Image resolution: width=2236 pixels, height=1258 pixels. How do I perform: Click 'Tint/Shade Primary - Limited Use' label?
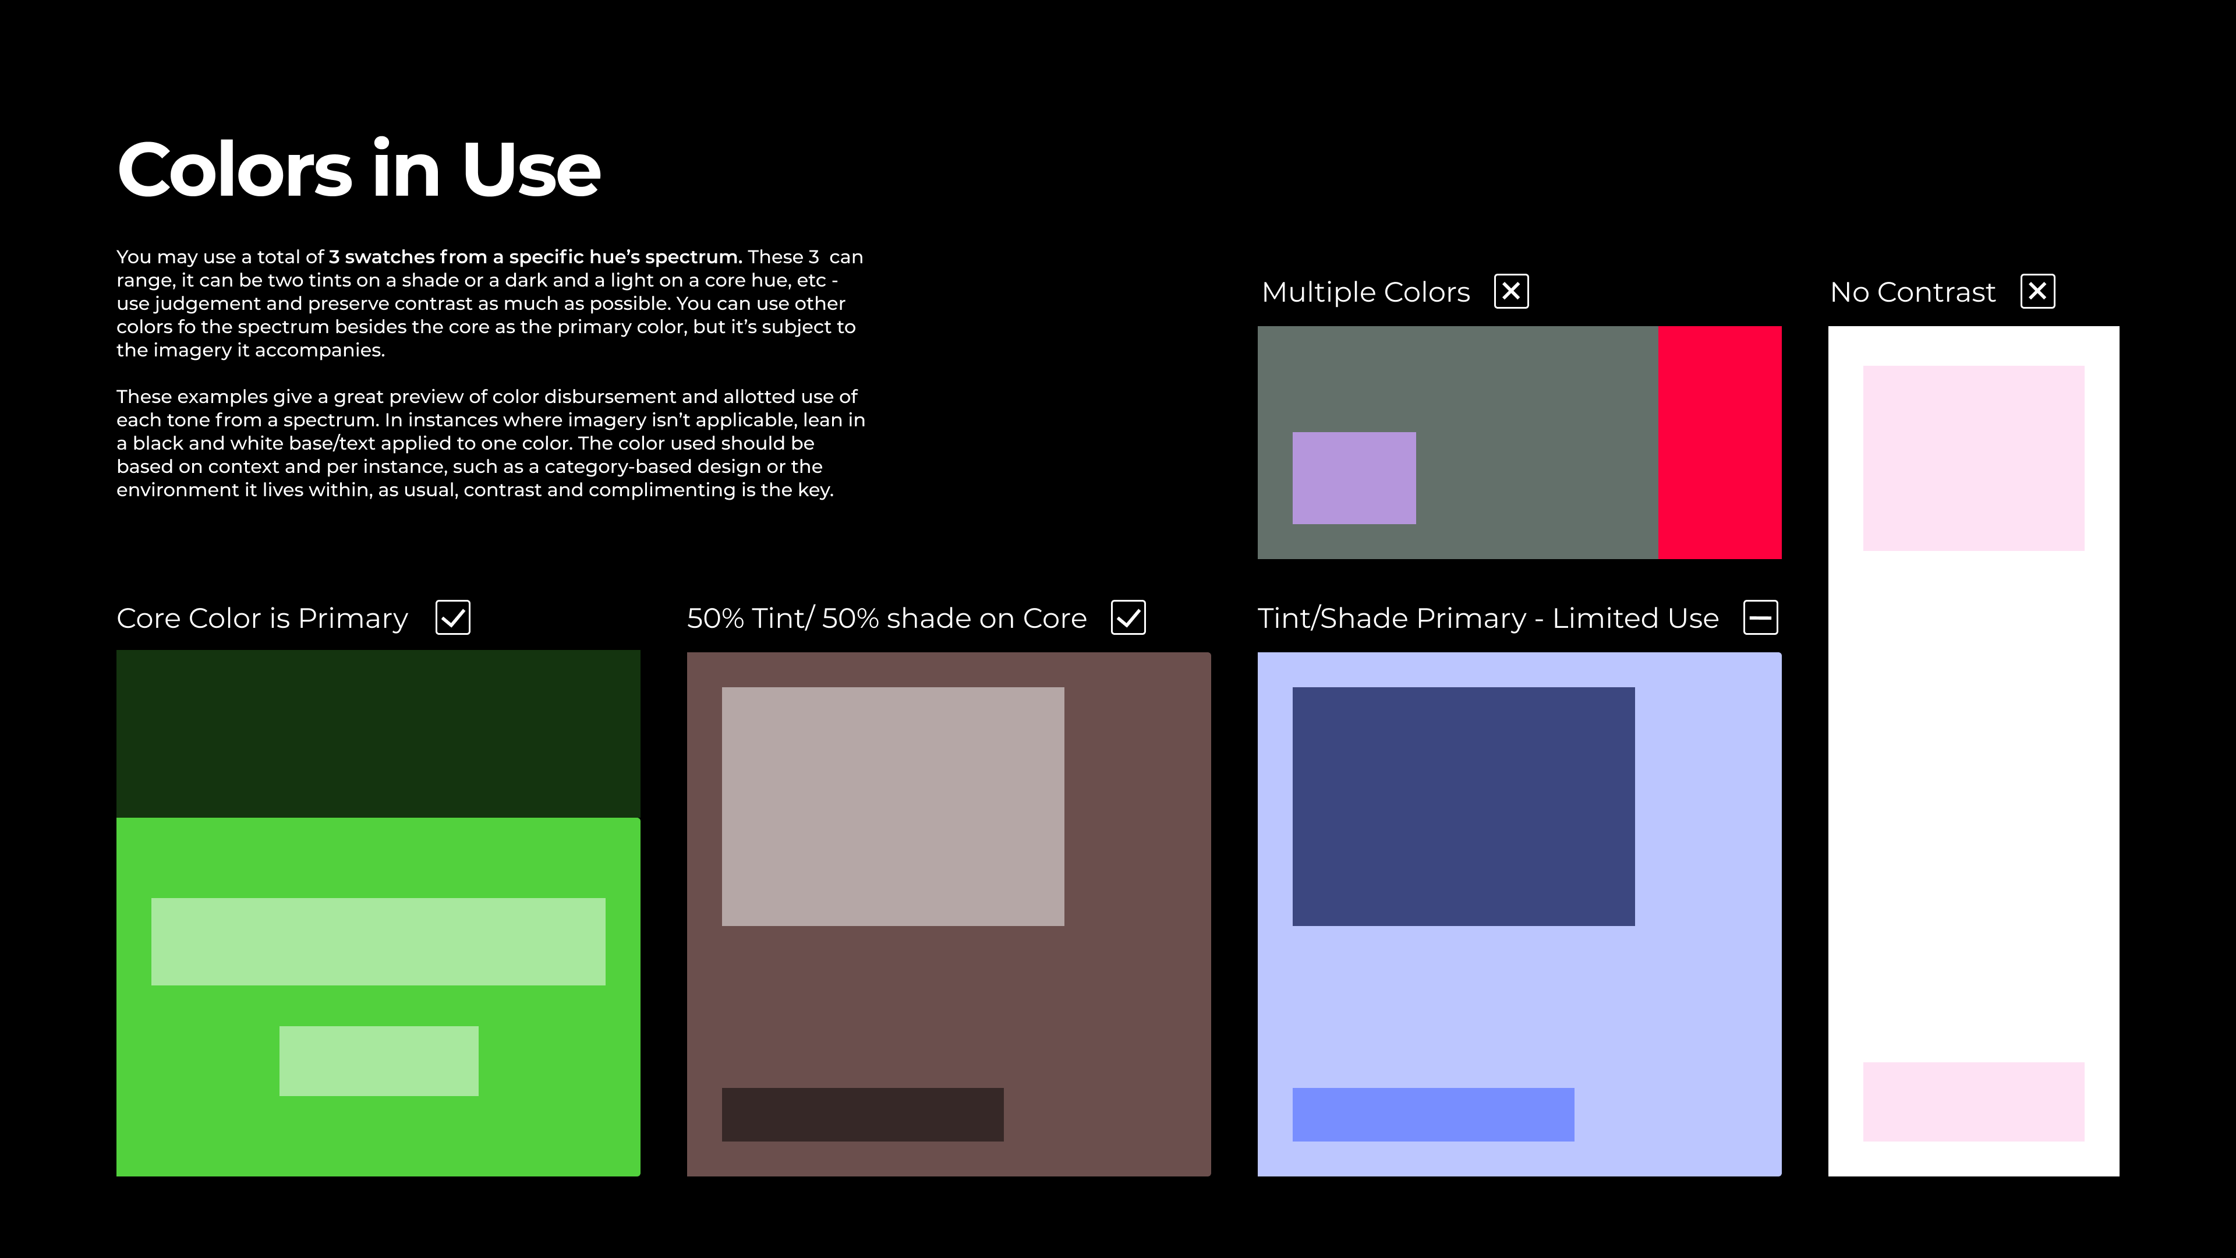click(x=1488, y=618)
